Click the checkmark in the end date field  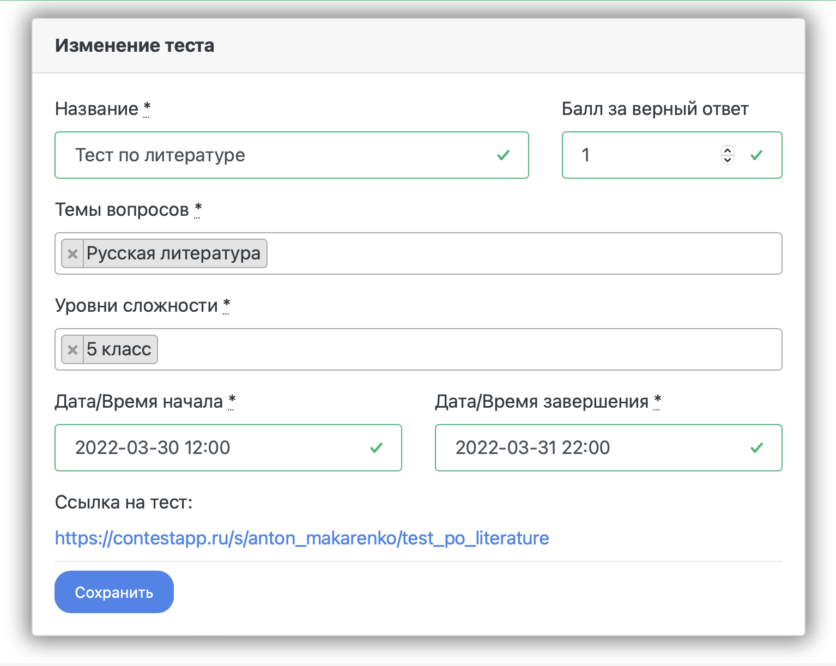point(756,448)
